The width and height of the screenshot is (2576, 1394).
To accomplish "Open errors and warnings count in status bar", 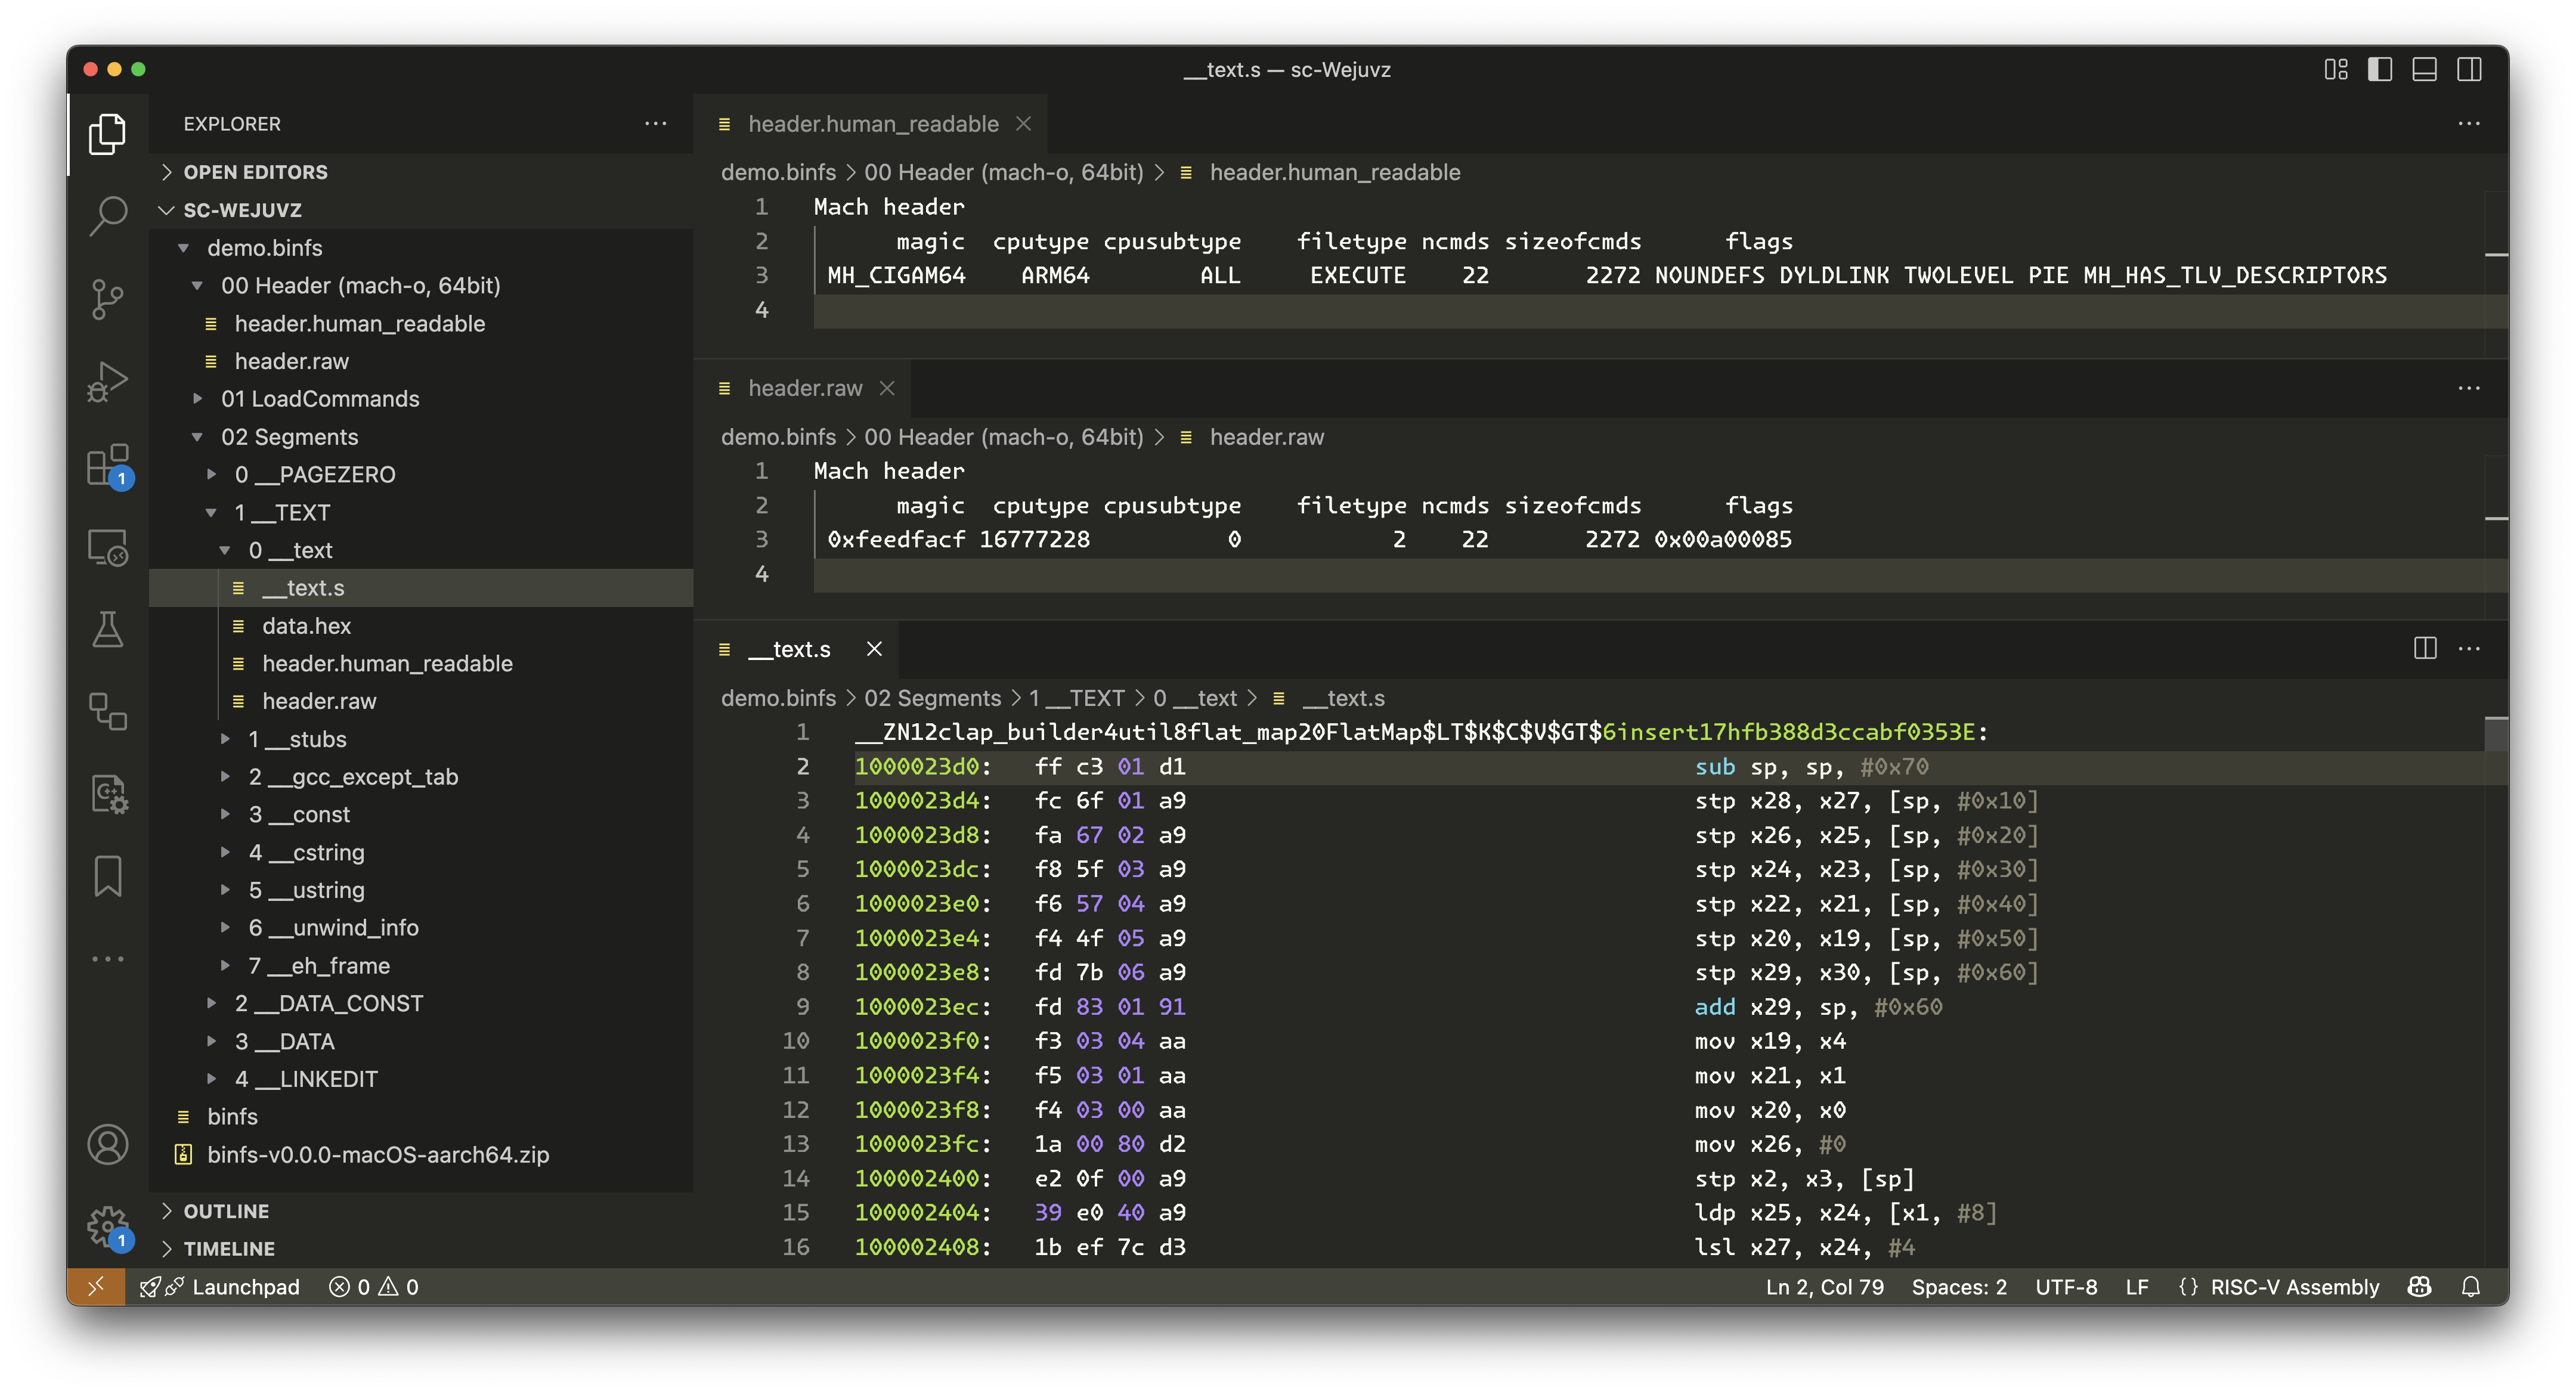I will 374,1287.
